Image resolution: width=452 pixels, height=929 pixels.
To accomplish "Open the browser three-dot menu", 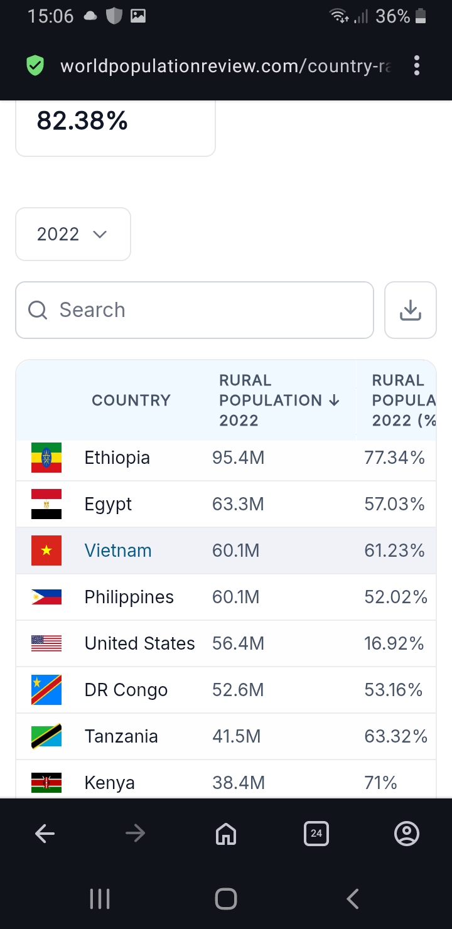I will coord(417,65).
